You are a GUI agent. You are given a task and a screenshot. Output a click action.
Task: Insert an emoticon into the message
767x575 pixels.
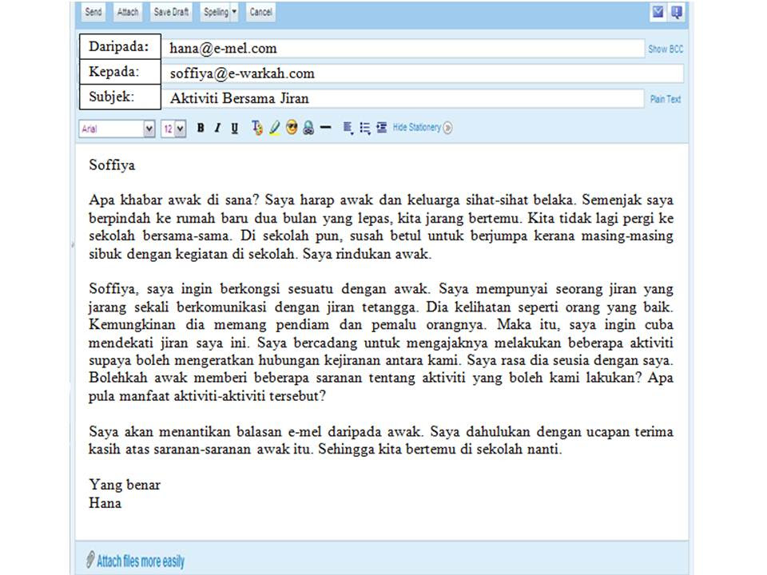[292, 128]
